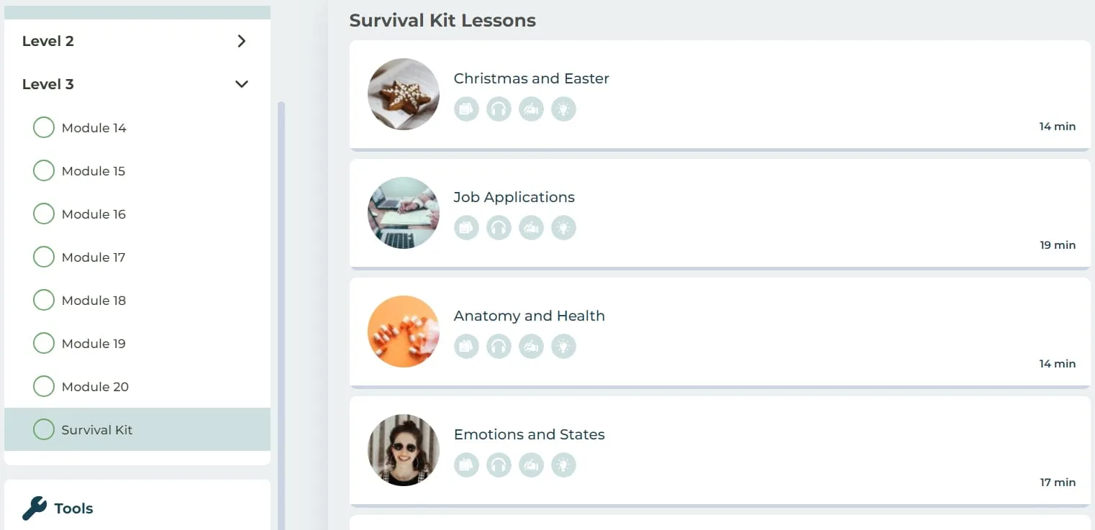Collapse the Level 3 section chevron
Screen dimensions: 1095x530
[x=242, y=84]
